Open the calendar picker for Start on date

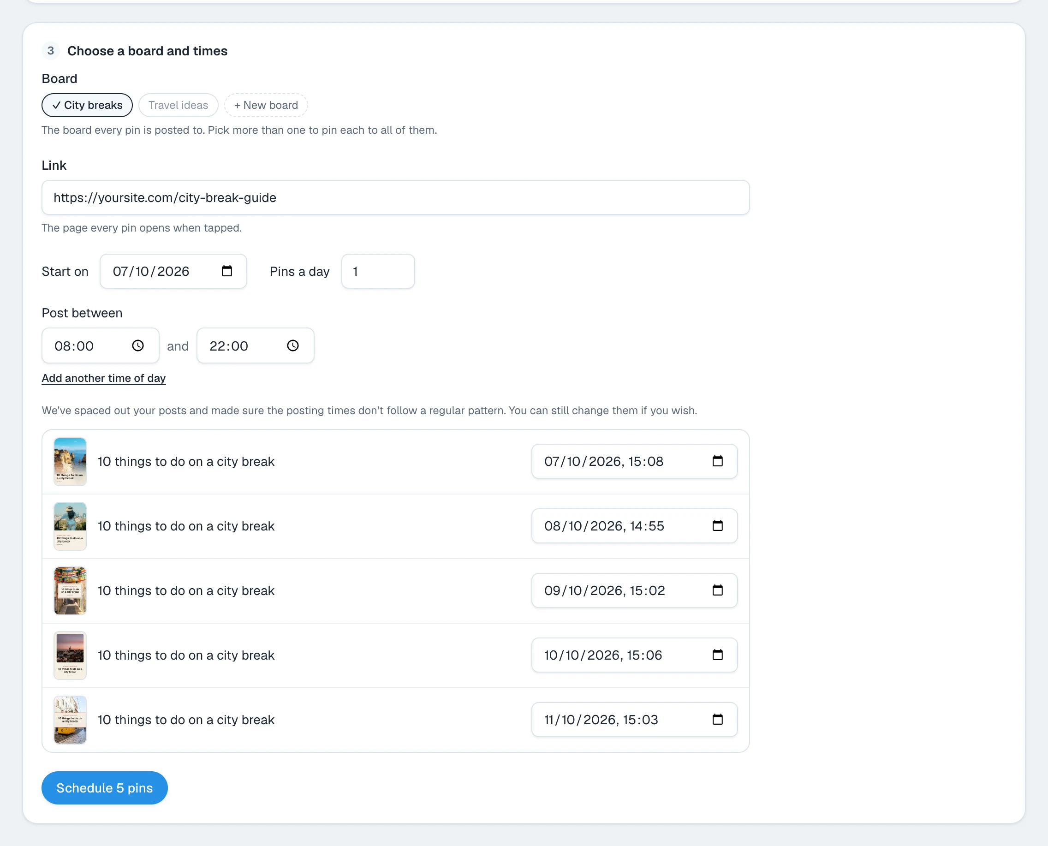(226, 271)
